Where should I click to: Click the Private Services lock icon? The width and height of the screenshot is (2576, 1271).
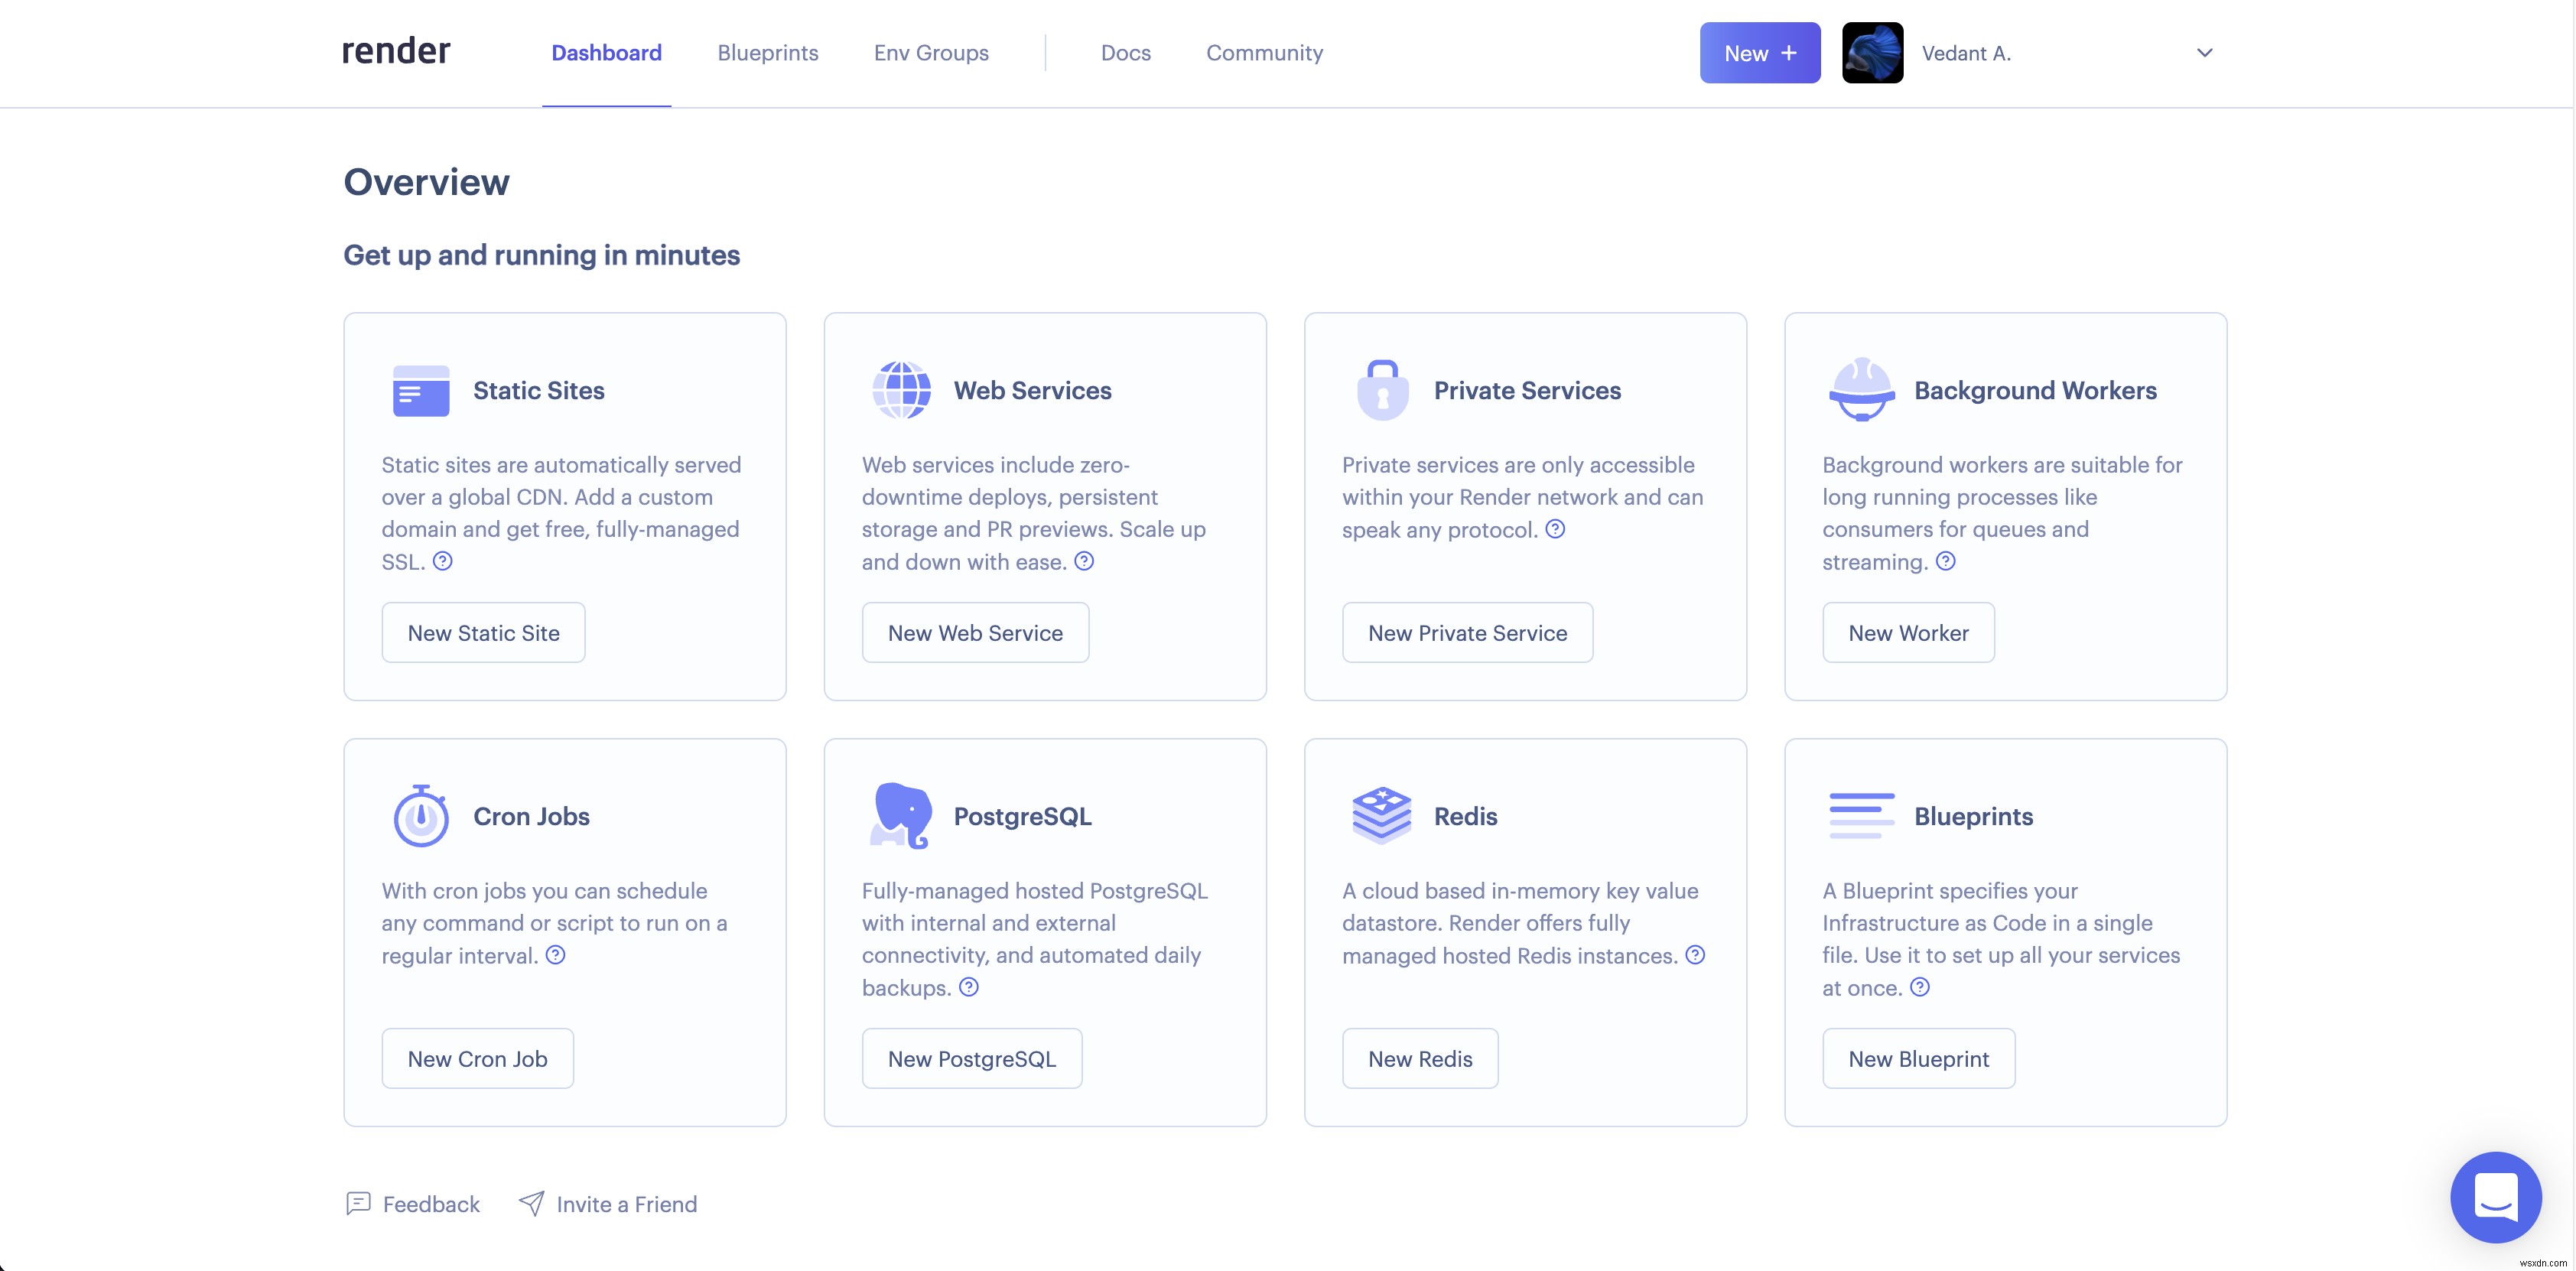1380,389
